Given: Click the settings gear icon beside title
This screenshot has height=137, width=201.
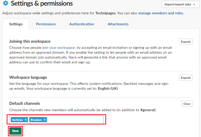Looking at the screenshot, I should click(6, 3).
